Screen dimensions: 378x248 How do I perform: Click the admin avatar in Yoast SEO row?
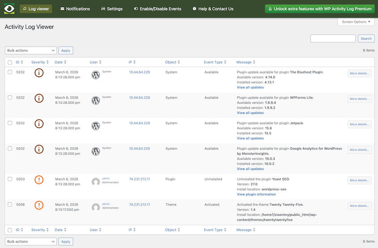coord(96,182)
